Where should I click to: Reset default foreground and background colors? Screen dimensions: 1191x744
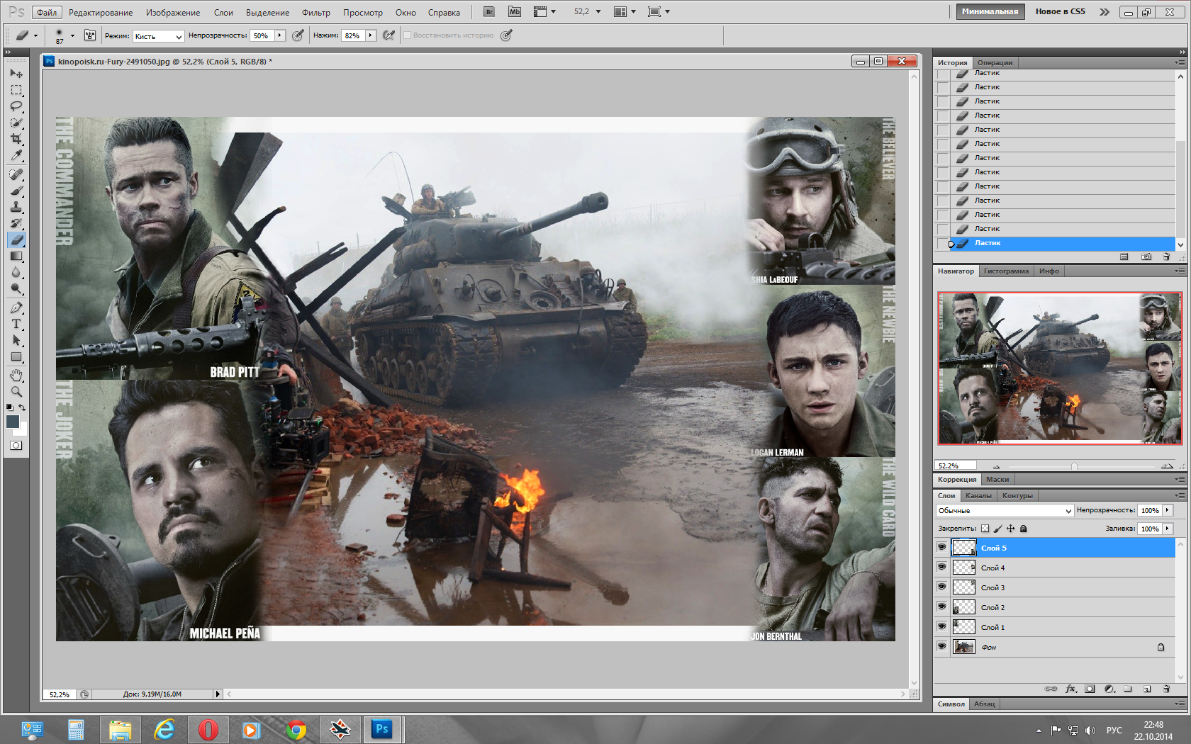(9, 407)
